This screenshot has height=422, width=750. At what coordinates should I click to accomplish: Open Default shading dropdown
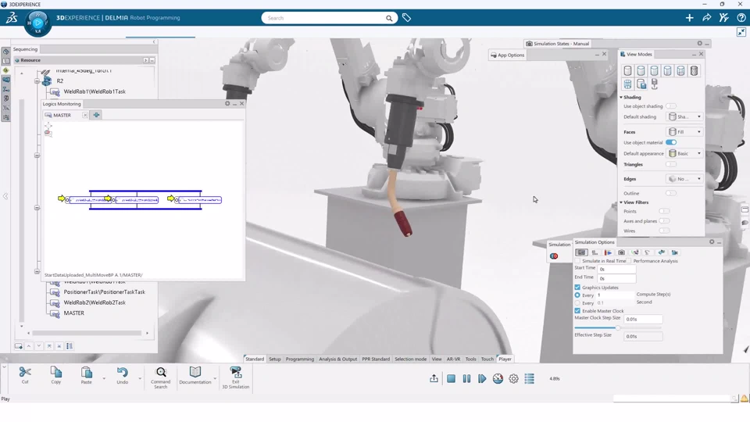tap(684, 116)
